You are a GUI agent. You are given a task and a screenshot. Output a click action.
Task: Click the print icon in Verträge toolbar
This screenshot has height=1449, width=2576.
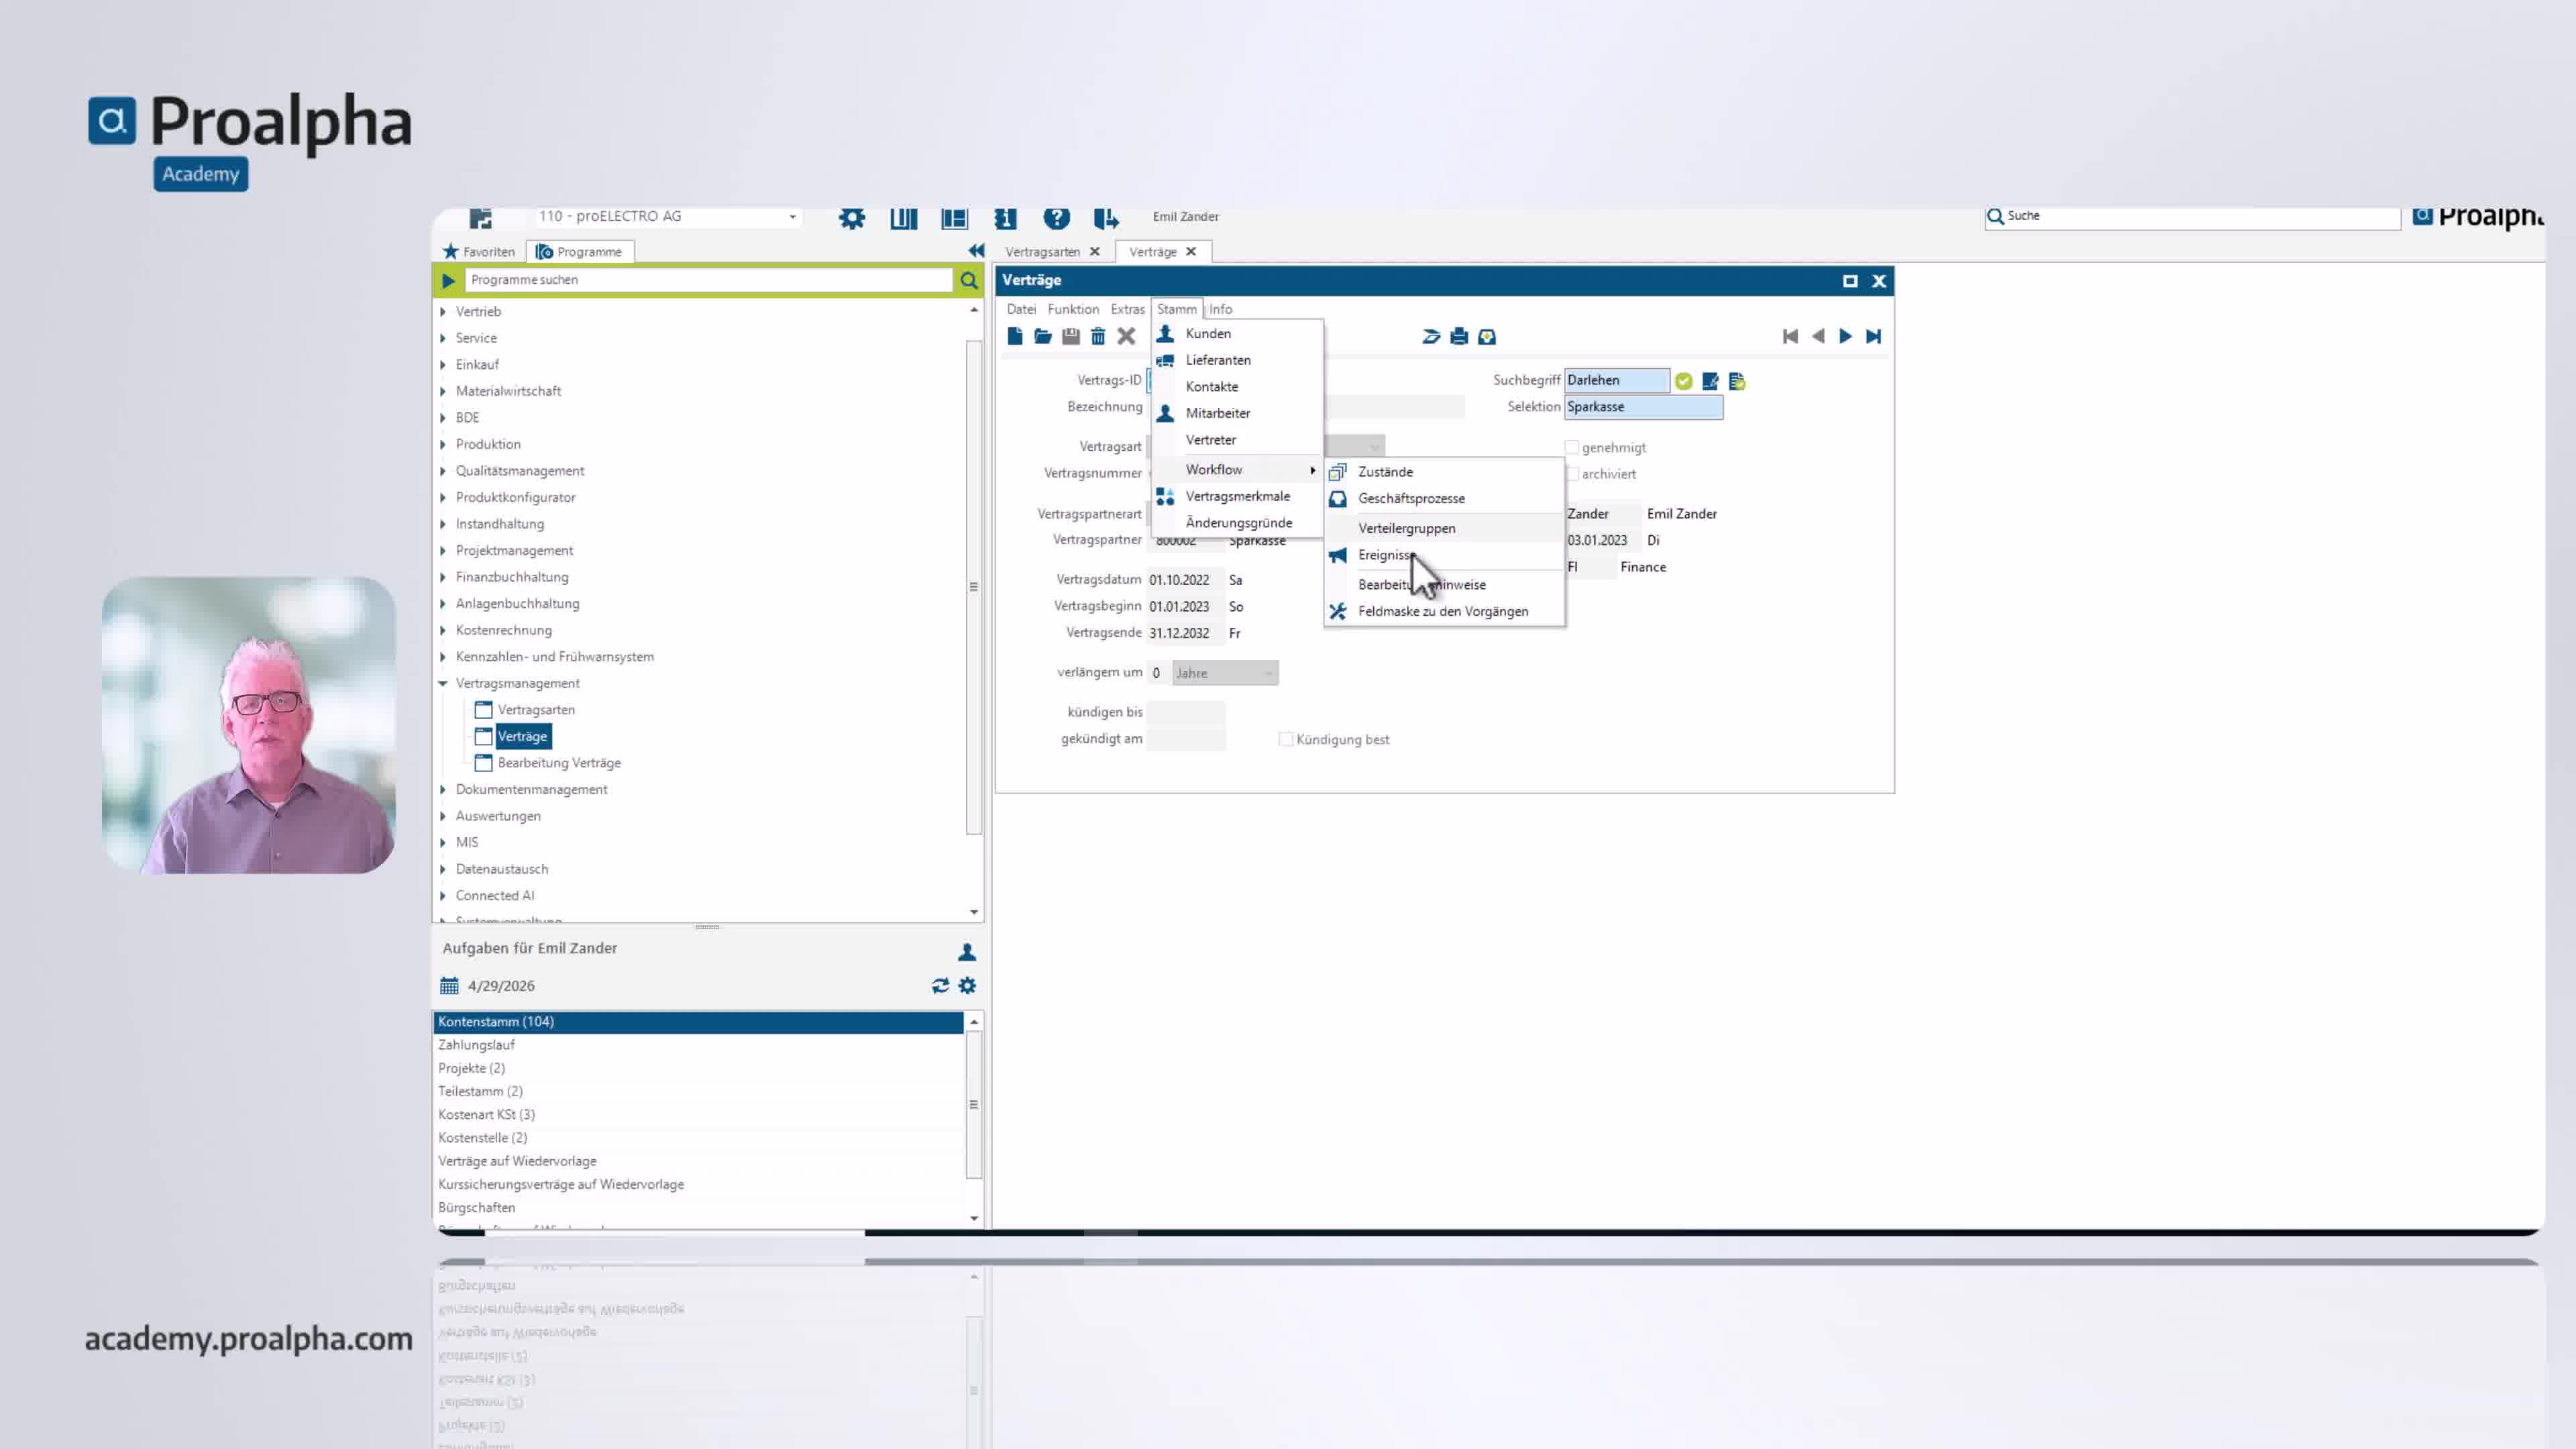(x=1459, y=336)
